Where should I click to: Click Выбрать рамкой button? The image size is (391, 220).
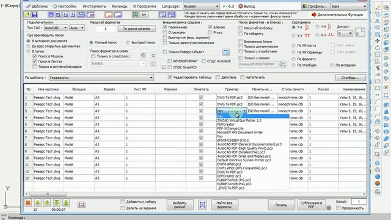180,205
